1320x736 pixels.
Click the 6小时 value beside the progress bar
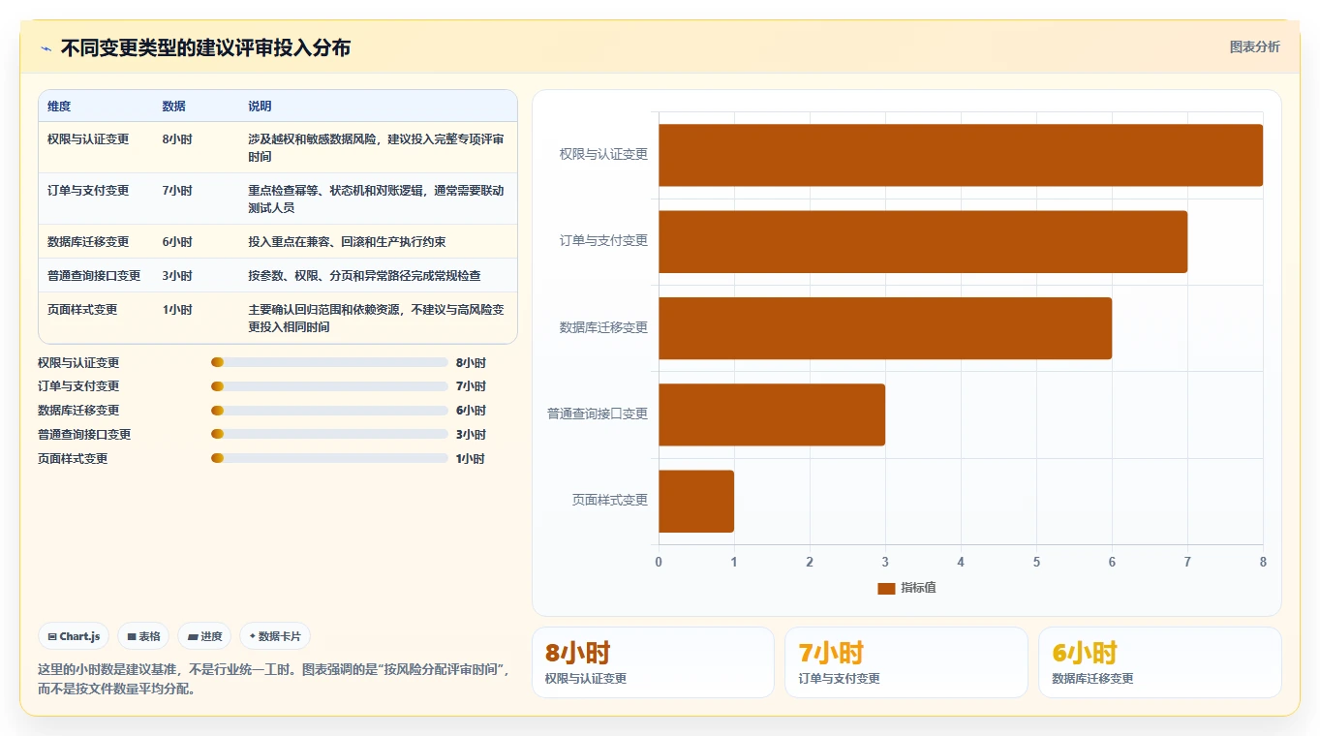(x=471, y=411)
